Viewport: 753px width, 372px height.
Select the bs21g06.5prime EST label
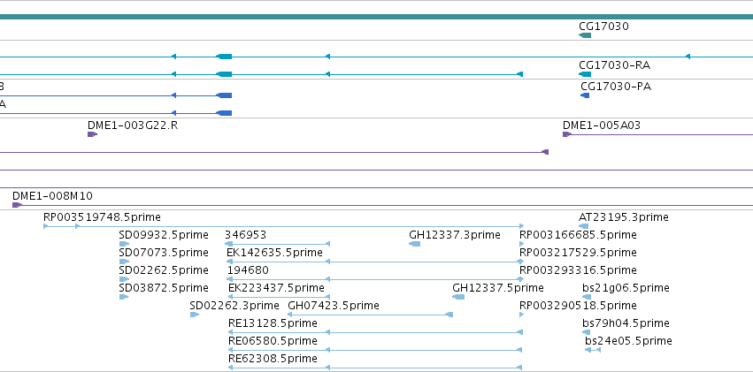point(626,288)
